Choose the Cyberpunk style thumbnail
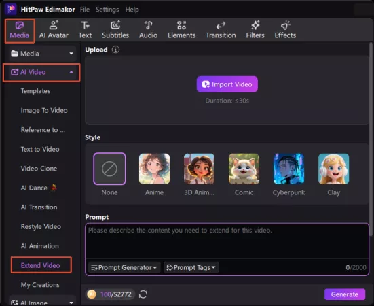 (x=288, y=169)
